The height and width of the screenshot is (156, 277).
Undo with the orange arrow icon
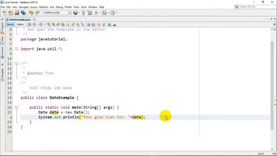pos(31,13)
